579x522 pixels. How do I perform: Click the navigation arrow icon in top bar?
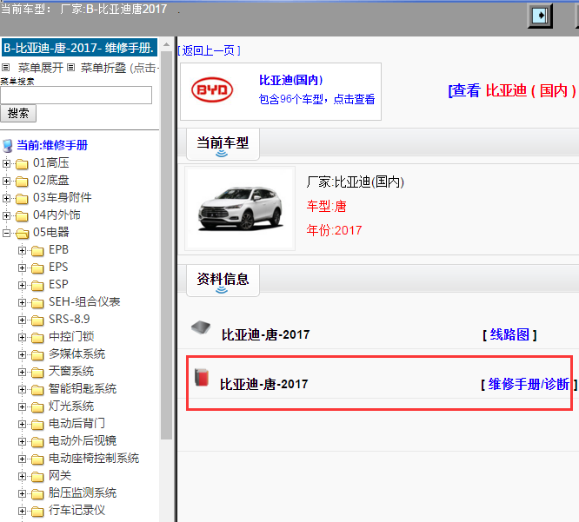coord(540,16)
